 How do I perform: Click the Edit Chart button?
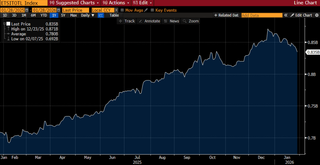[301, 15]
